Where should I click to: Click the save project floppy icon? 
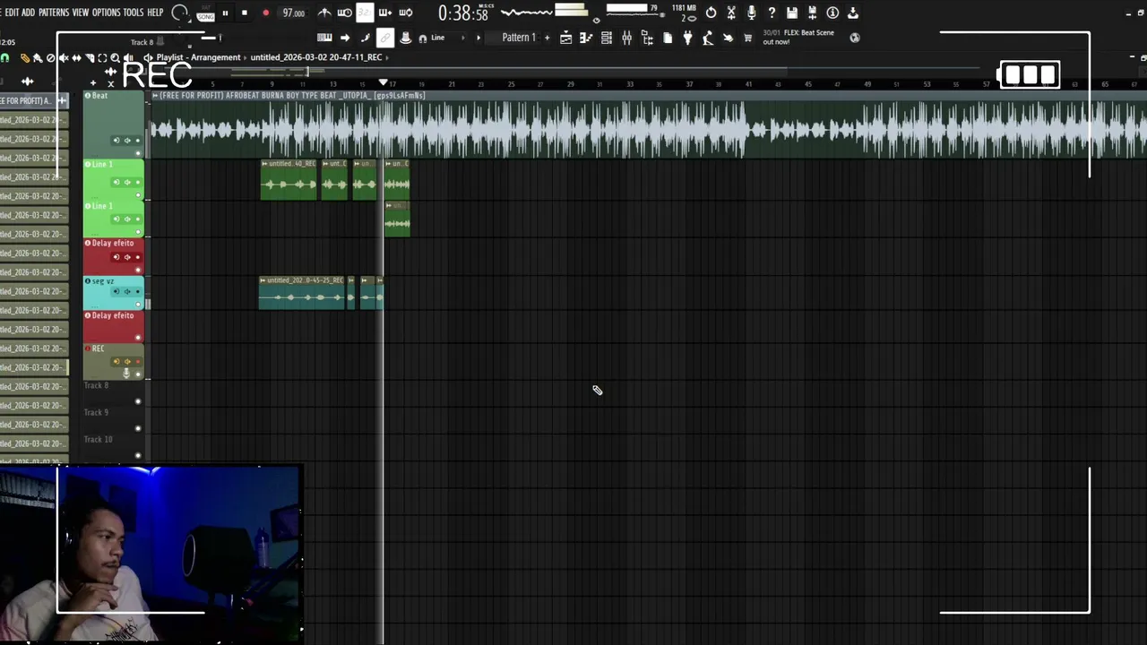(792, 13)
